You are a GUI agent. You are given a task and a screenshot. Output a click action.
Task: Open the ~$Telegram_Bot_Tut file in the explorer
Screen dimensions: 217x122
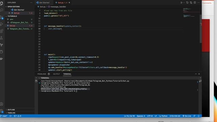coord(19,23)
